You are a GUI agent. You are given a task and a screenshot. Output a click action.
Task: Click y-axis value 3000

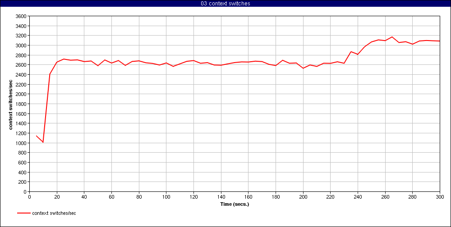(x=22, y=45)
